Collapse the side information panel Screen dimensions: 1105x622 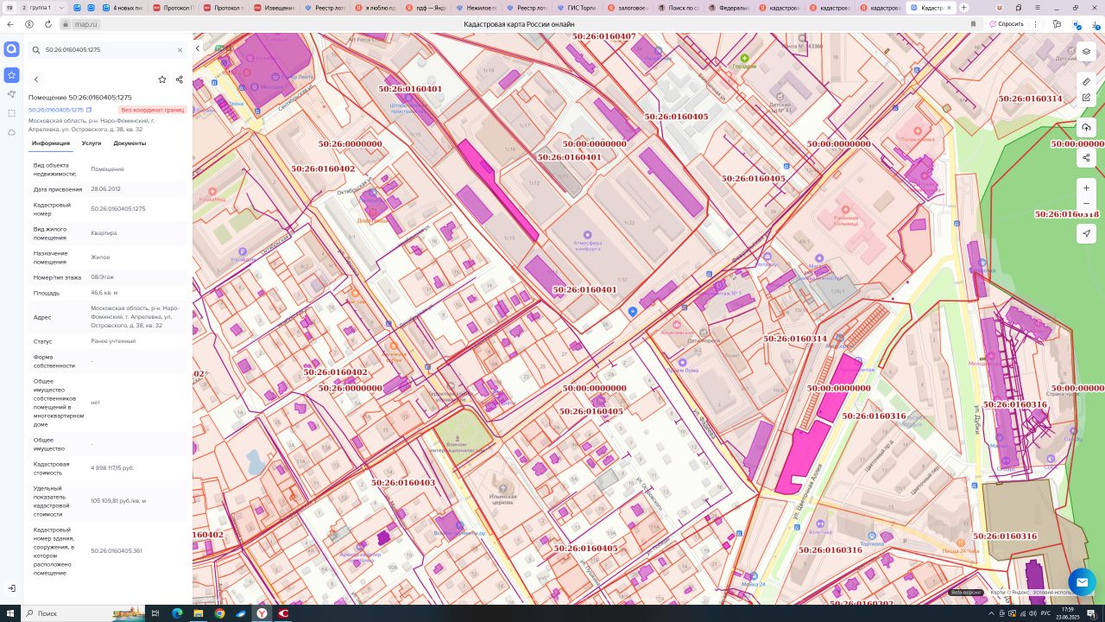pos(198,48)
